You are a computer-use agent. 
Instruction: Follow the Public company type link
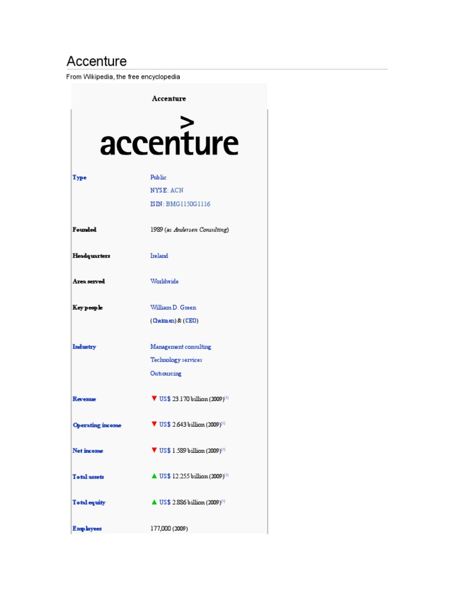158,178
